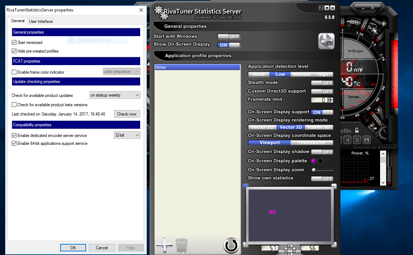Image resolution: width=413 pixels, height=255 pixels.
Task: Toggle Enable dedicated encoder server service
Action: 14,136
